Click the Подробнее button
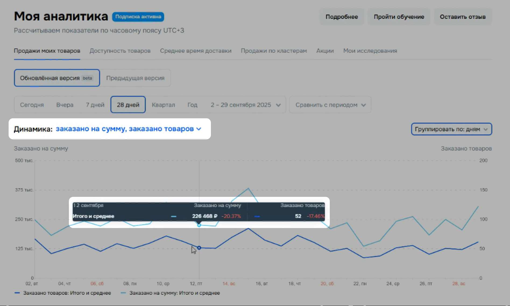This screenshot has width=510, height=306. click(x=342, y=17)
